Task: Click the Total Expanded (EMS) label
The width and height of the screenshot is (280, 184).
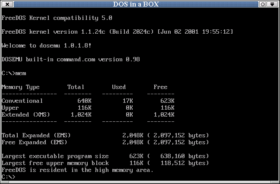Action: coord(36,136)
